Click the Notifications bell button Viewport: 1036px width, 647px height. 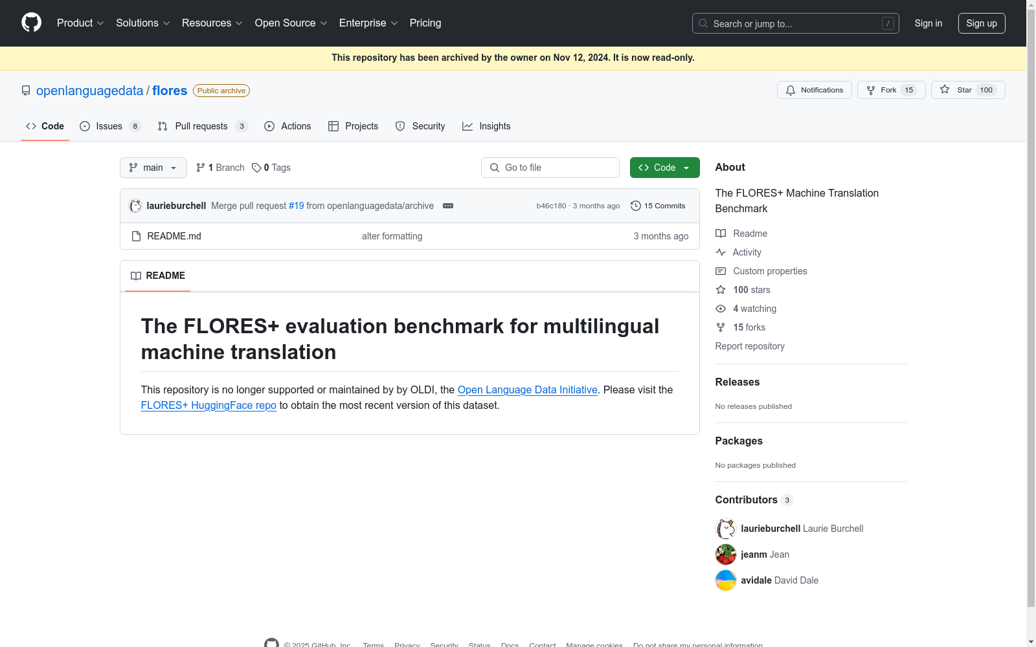tap(815, 90)
